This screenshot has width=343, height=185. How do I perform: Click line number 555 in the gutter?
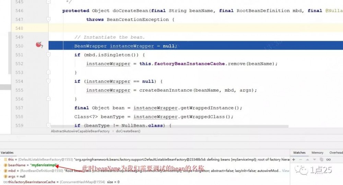[x=19, y=90]
